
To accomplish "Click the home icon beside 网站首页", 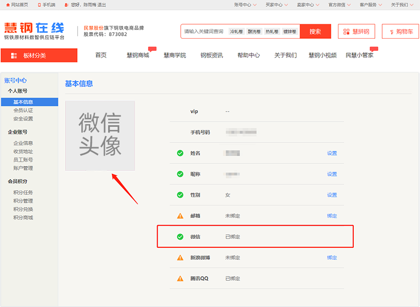I will [7, 5].
